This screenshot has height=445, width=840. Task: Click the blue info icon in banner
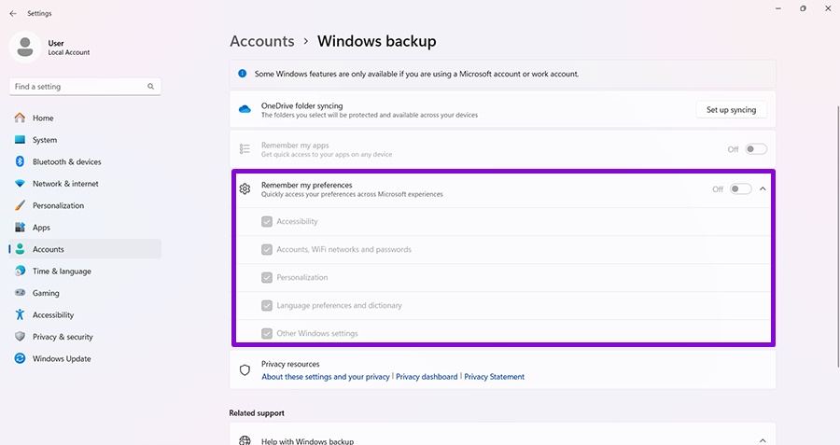242,74
